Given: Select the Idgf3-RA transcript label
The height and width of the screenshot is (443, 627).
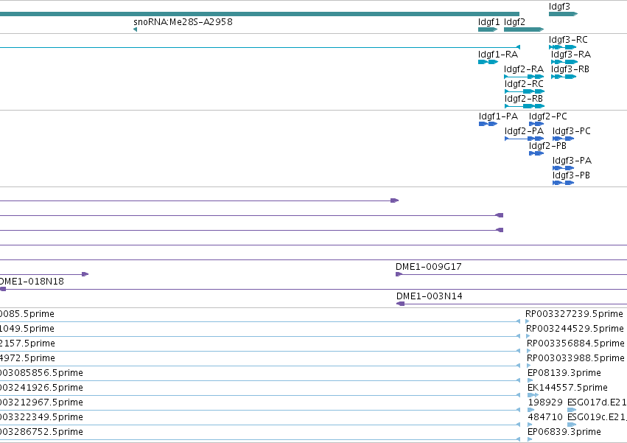Looking at the screenshot, I should [570, 55].
